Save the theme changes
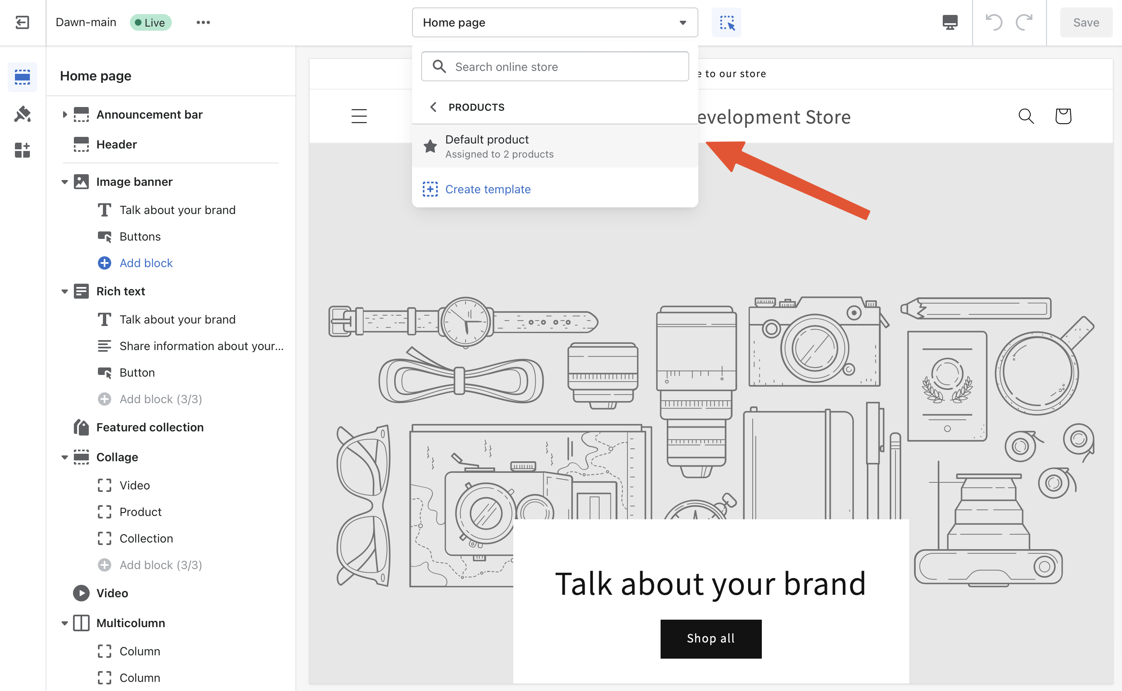The image size is (1122, 691). pyautogui.click(x=1086, y=22)
